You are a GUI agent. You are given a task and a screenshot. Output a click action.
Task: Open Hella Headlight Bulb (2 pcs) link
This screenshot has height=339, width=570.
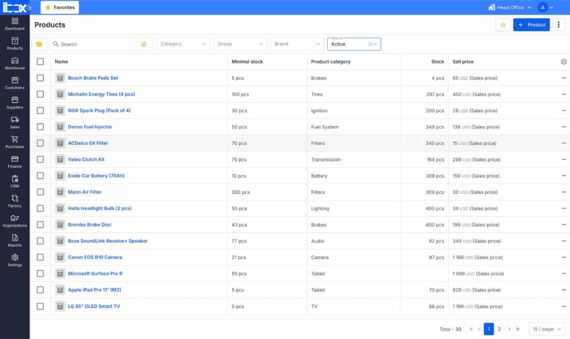pos(100,208)
